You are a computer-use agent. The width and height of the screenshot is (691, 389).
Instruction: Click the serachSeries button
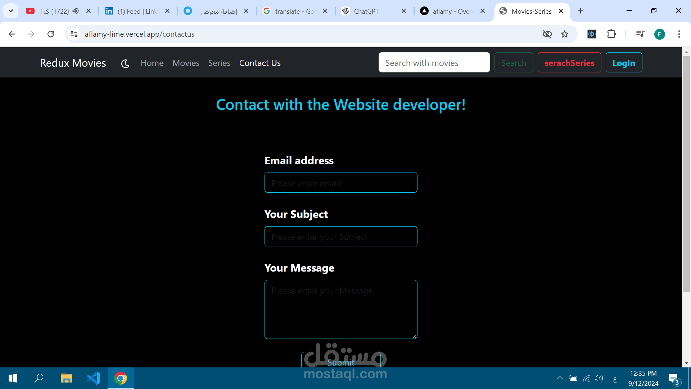pos(569,63)
